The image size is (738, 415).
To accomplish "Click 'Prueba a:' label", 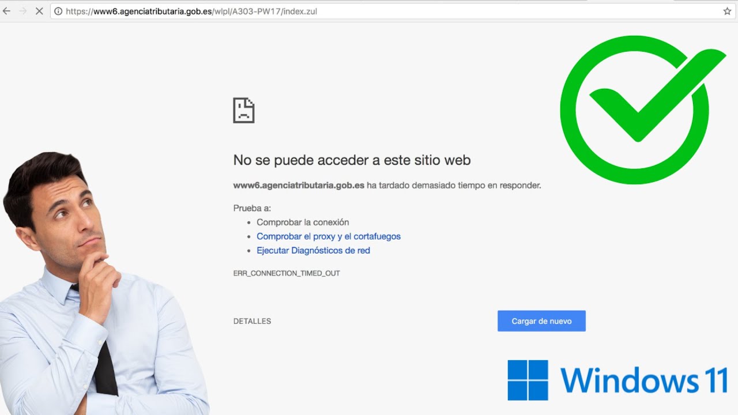I will tap(252, 208).
